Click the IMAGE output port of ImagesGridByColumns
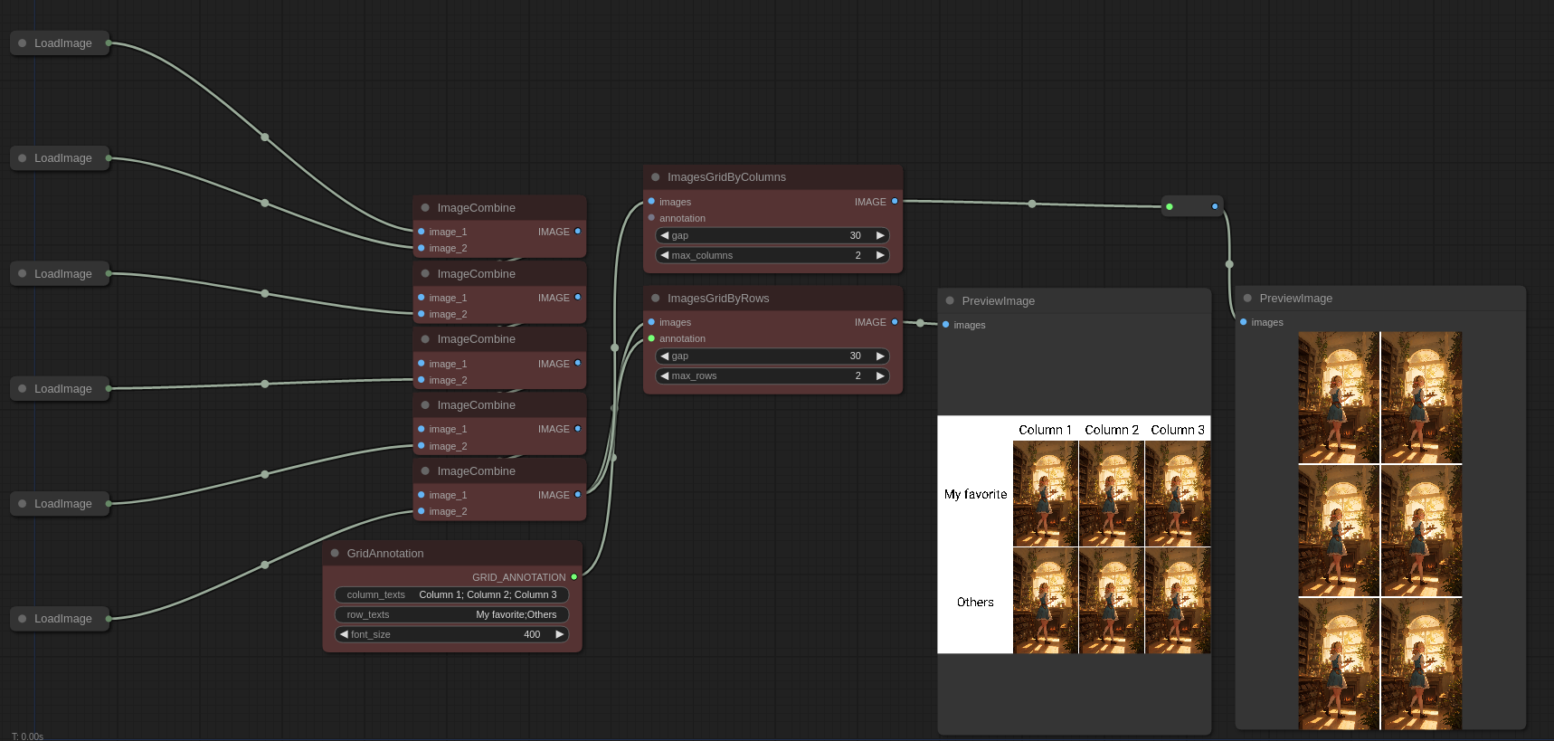This screenshot has height=741, width=1554. pyautogui.click(x=895, y=202)
